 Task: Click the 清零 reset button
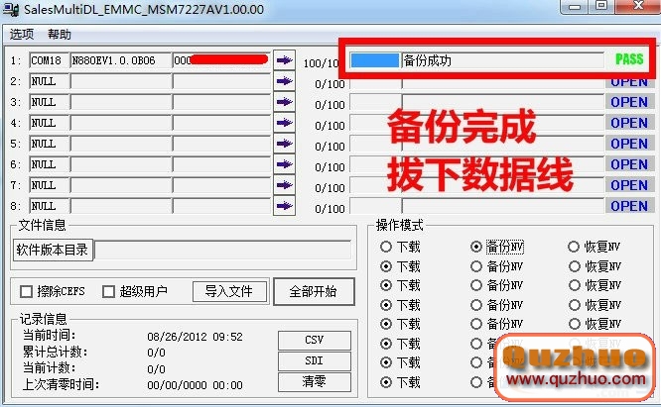314,382
